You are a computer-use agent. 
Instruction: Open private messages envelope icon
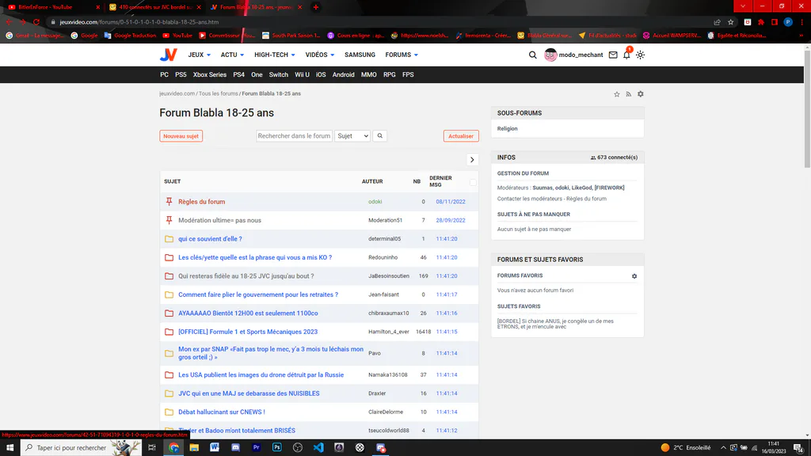coord(613,55)
